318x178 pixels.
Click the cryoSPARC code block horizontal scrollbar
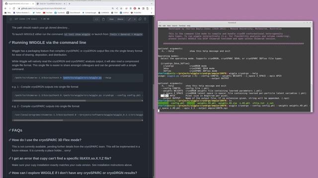click(x=38, y=120)
